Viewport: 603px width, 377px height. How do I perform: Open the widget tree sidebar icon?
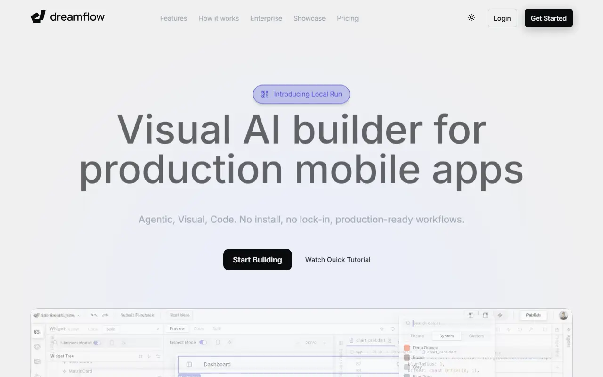coord(37,332)
